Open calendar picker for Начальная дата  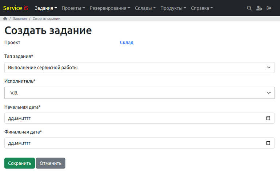[x=268, y=118]
